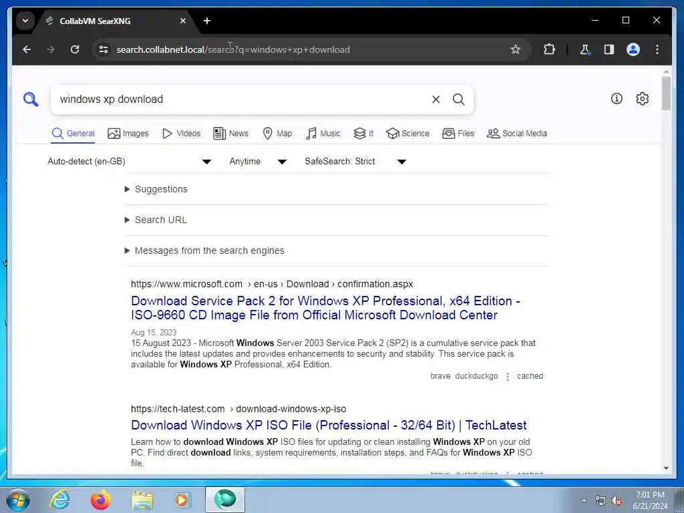Click the network tray icon
Viewport: 684px width, 513px height.
click(x=601, y=501)
